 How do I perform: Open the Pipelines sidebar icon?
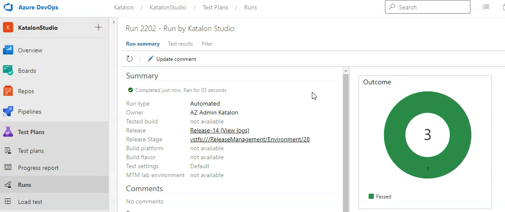pyautogui.click(x=8, y=112)
